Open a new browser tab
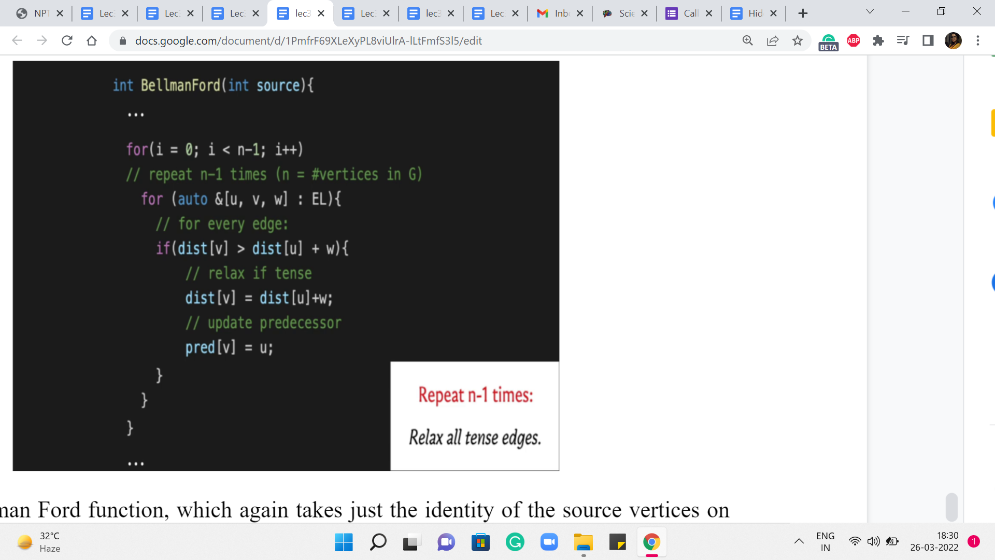The width and height of the screenshot is (995, 560). click(x=803, y=13)
